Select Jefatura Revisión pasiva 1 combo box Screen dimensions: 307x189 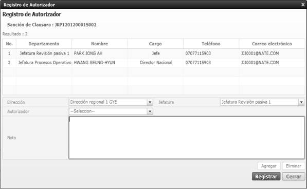tap(262, 102)
